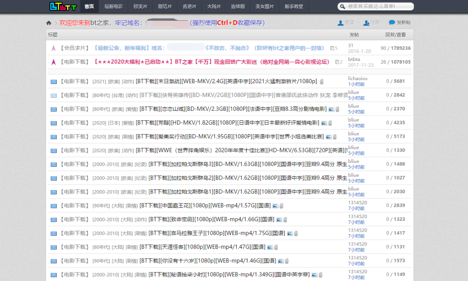Click the login user icon
The image size is (468, 281).
tap(340, 23)
